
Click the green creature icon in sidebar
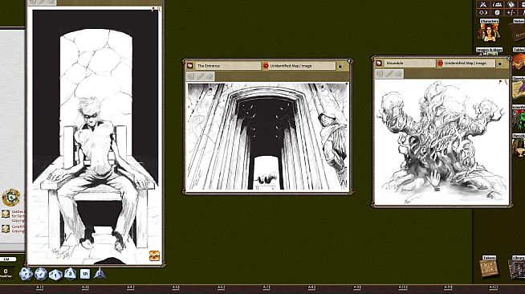[x=519, y=120]
